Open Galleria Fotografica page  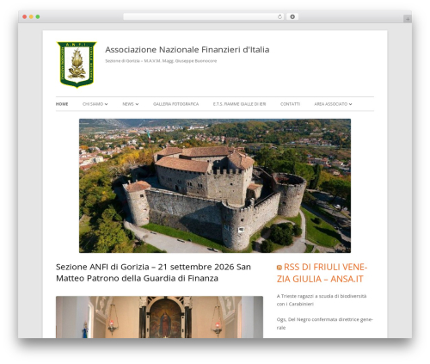coord(175,104)
